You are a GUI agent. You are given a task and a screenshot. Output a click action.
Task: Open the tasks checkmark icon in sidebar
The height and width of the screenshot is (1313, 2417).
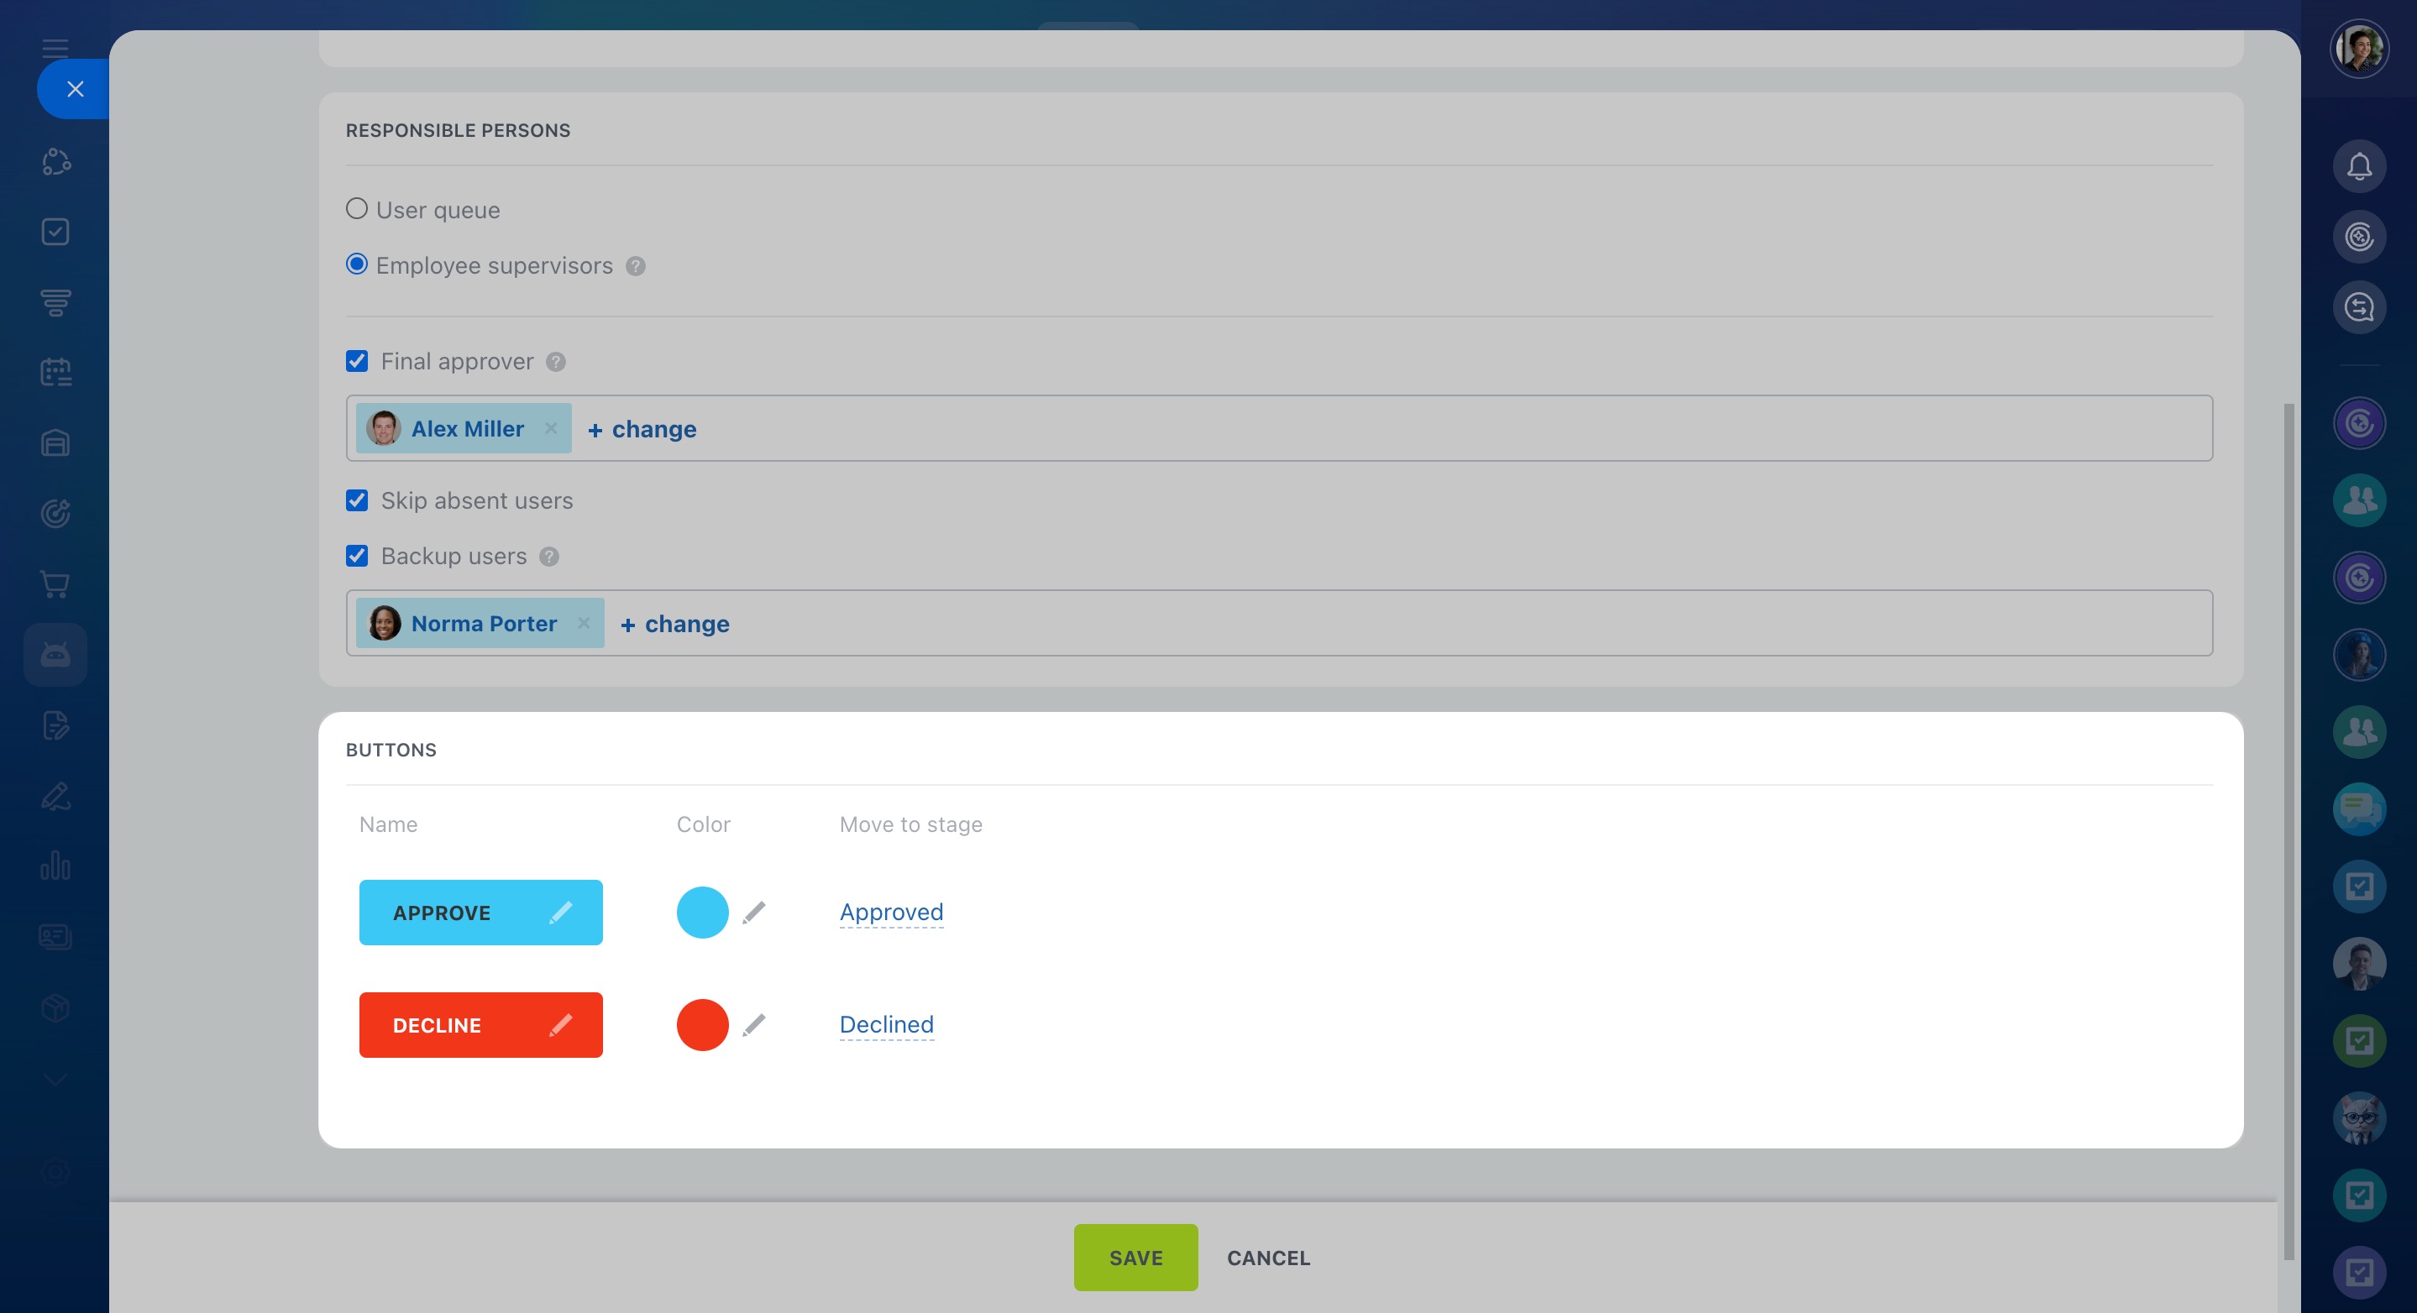(55, 232)
